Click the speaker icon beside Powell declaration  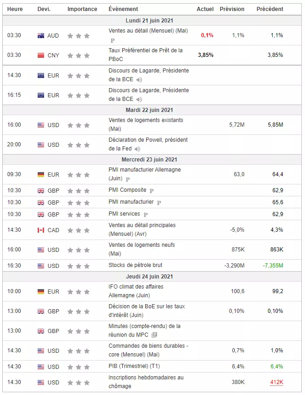(137, 149)
